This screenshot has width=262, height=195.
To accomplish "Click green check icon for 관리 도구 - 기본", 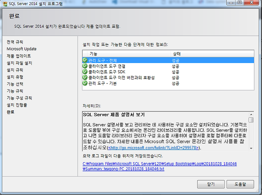I will (x=85, y=83).
